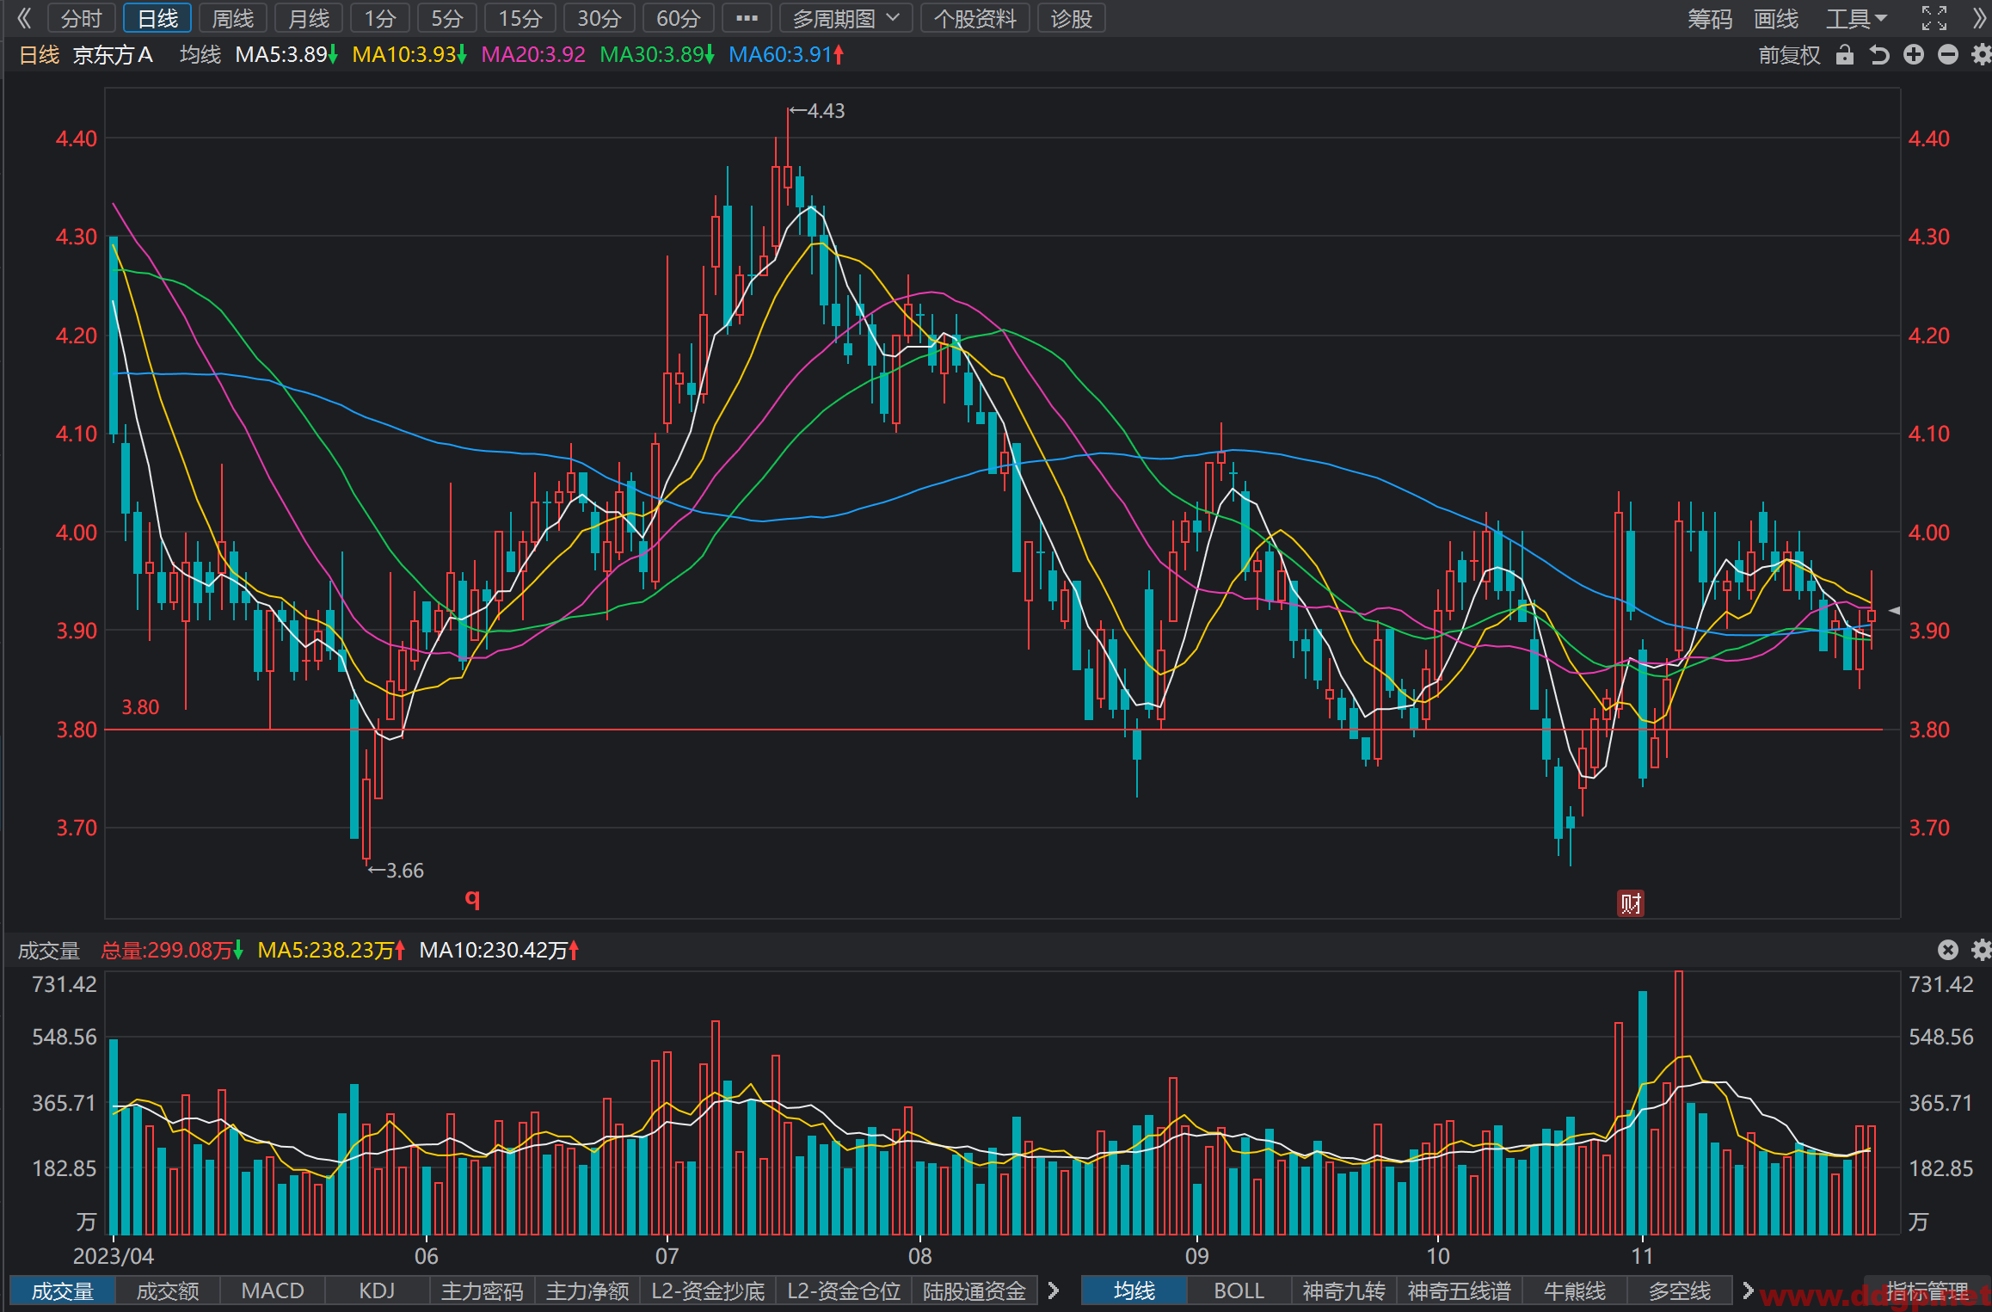Click the 财 financial report marker
The image size is (1992, 1312).
pos(1631,903)
